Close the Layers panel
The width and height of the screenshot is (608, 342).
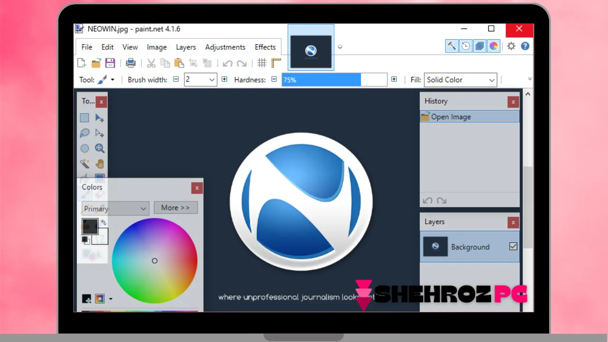click(x=513, y=222)
